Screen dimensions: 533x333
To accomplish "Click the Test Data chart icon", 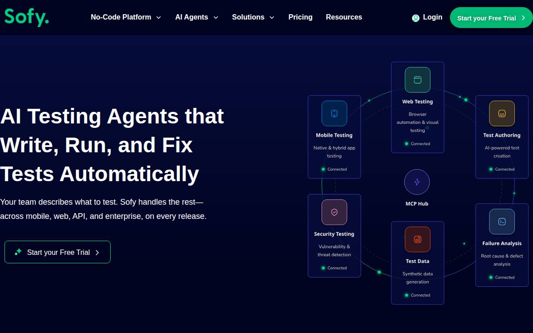I will pos(418,239).
